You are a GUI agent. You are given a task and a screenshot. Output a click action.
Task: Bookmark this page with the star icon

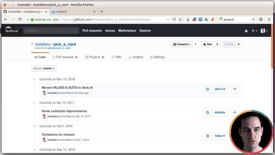tap(180, 19)
